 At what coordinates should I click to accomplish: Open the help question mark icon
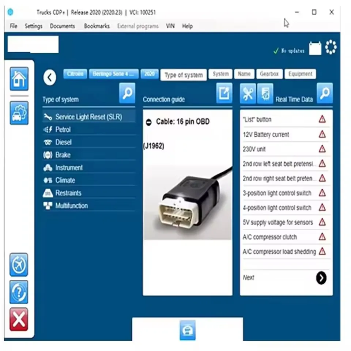19,292
